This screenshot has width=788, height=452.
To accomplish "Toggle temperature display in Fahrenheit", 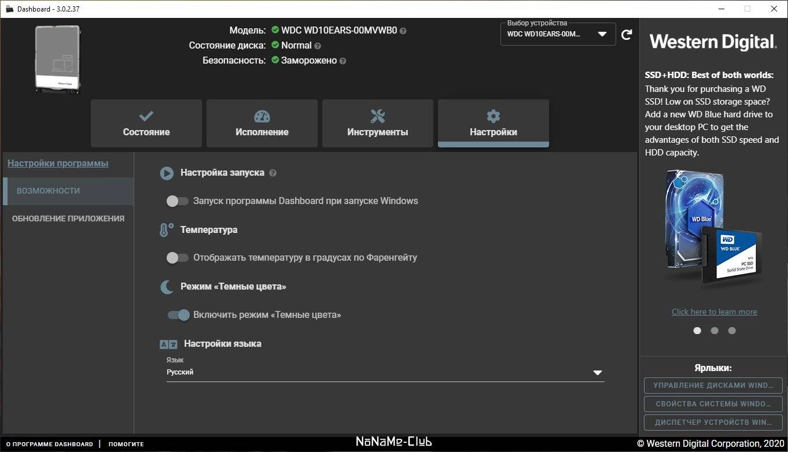I will 178,258.
